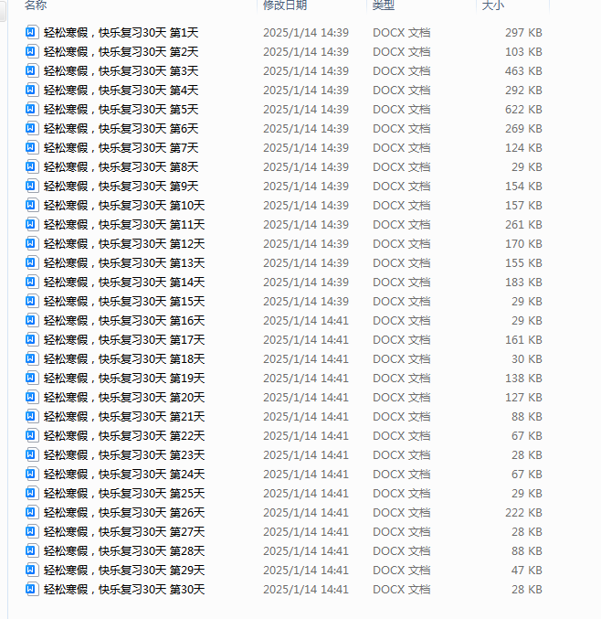
Task: Sort files by the 大小 column header
Action: 493,5
